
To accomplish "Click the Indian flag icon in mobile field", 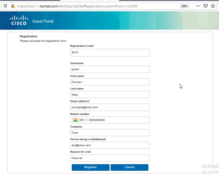I will pos(76,120).
